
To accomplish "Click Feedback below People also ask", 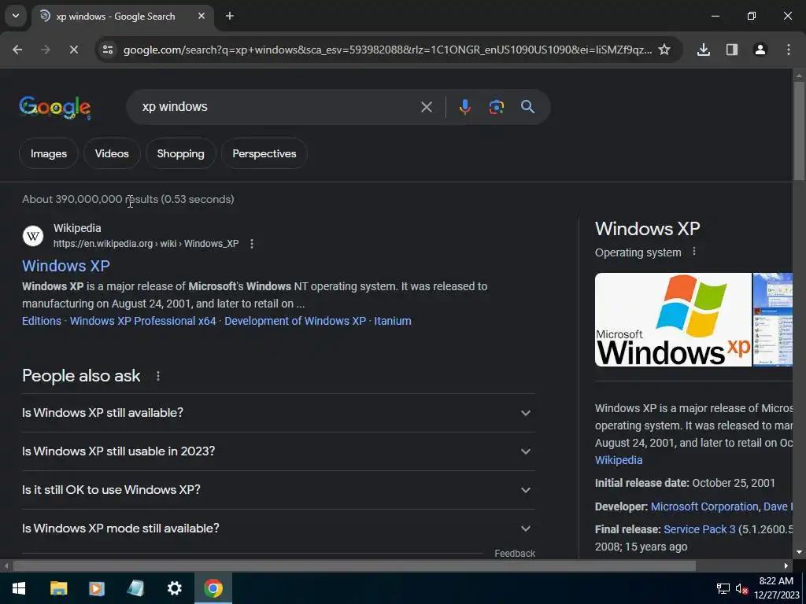I will click(x=515, y=553).
